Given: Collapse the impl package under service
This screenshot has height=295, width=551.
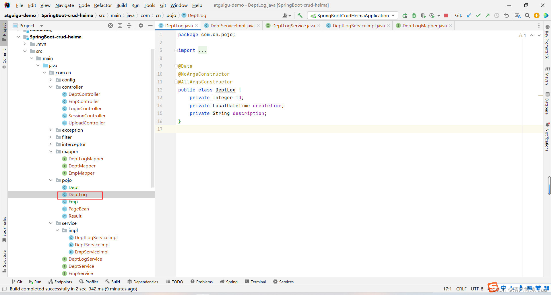Looking at the screenshot, I should [57, 230].
